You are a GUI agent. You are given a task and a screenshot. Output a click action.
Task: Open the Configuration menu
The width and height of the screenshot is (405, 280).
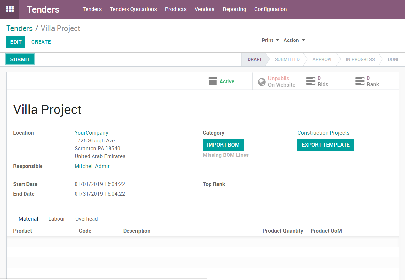click(270, 9)
